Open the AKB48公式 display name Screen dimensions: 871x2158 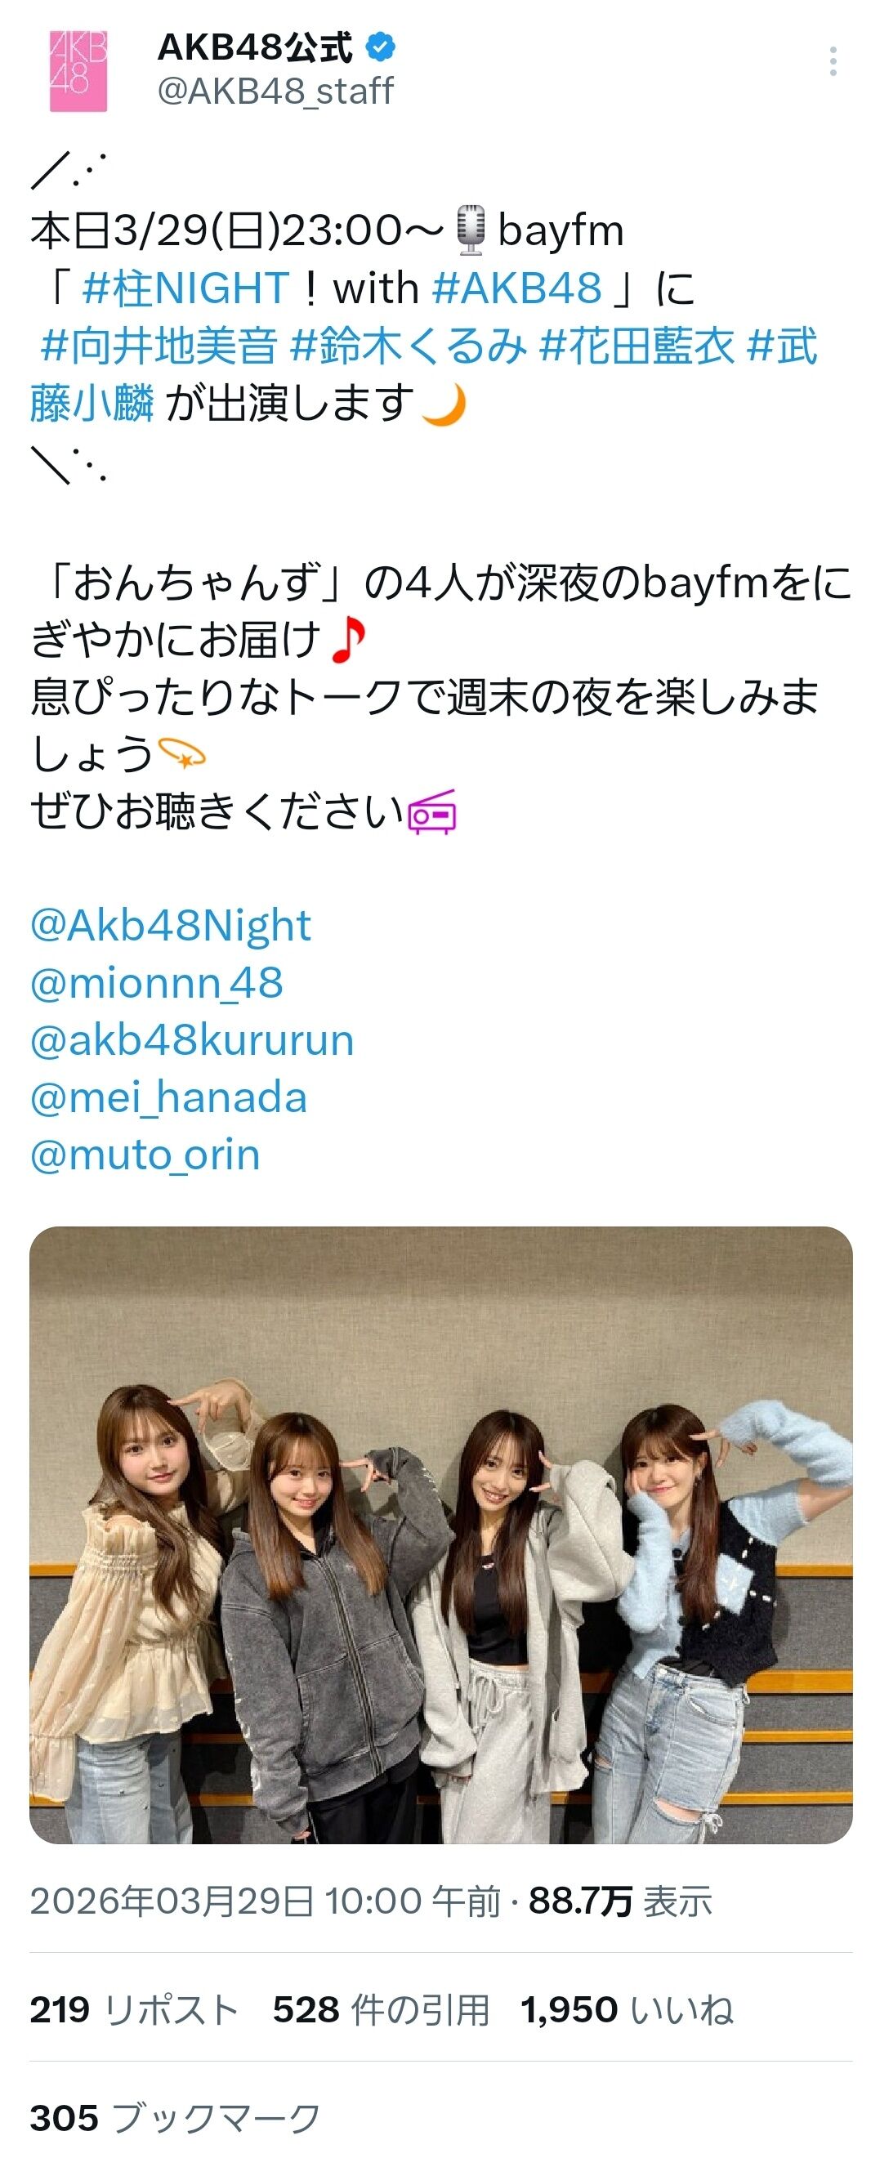256,47
